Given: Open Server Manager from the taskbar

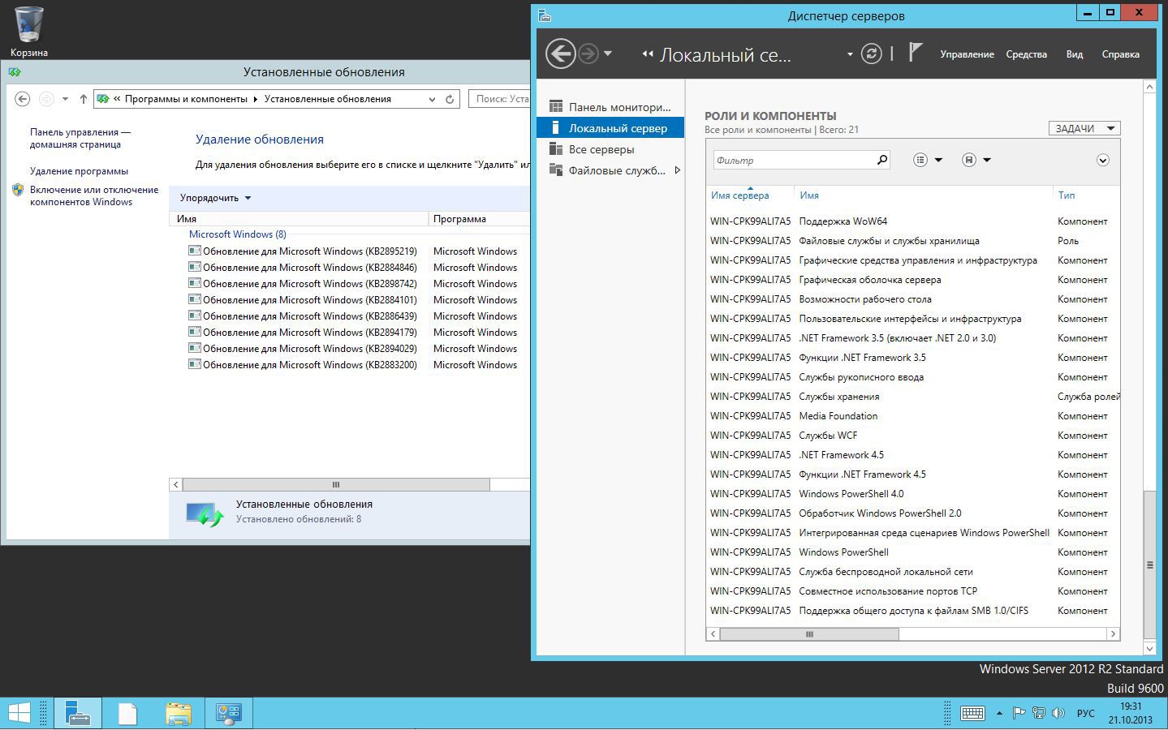Looking at the screenshot, I should [x=78, y=713].
